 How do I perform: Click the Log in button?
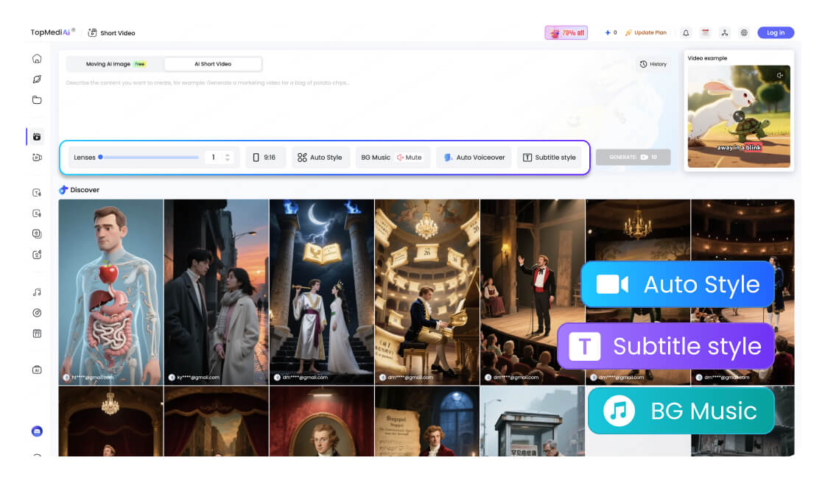tap(775, 33)
